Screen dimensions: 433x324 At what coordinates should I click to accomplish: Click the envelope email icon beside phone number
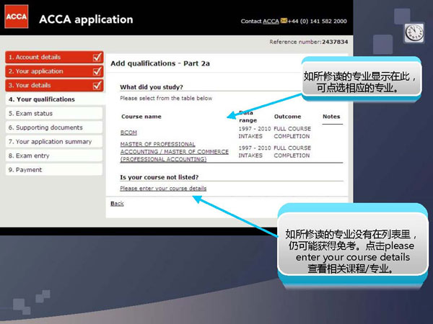pos(284,22)
